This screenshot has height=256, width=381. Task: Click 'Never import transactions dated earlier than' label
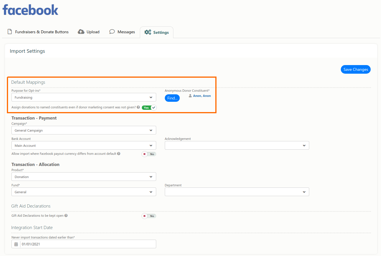[x=43, y=237]
